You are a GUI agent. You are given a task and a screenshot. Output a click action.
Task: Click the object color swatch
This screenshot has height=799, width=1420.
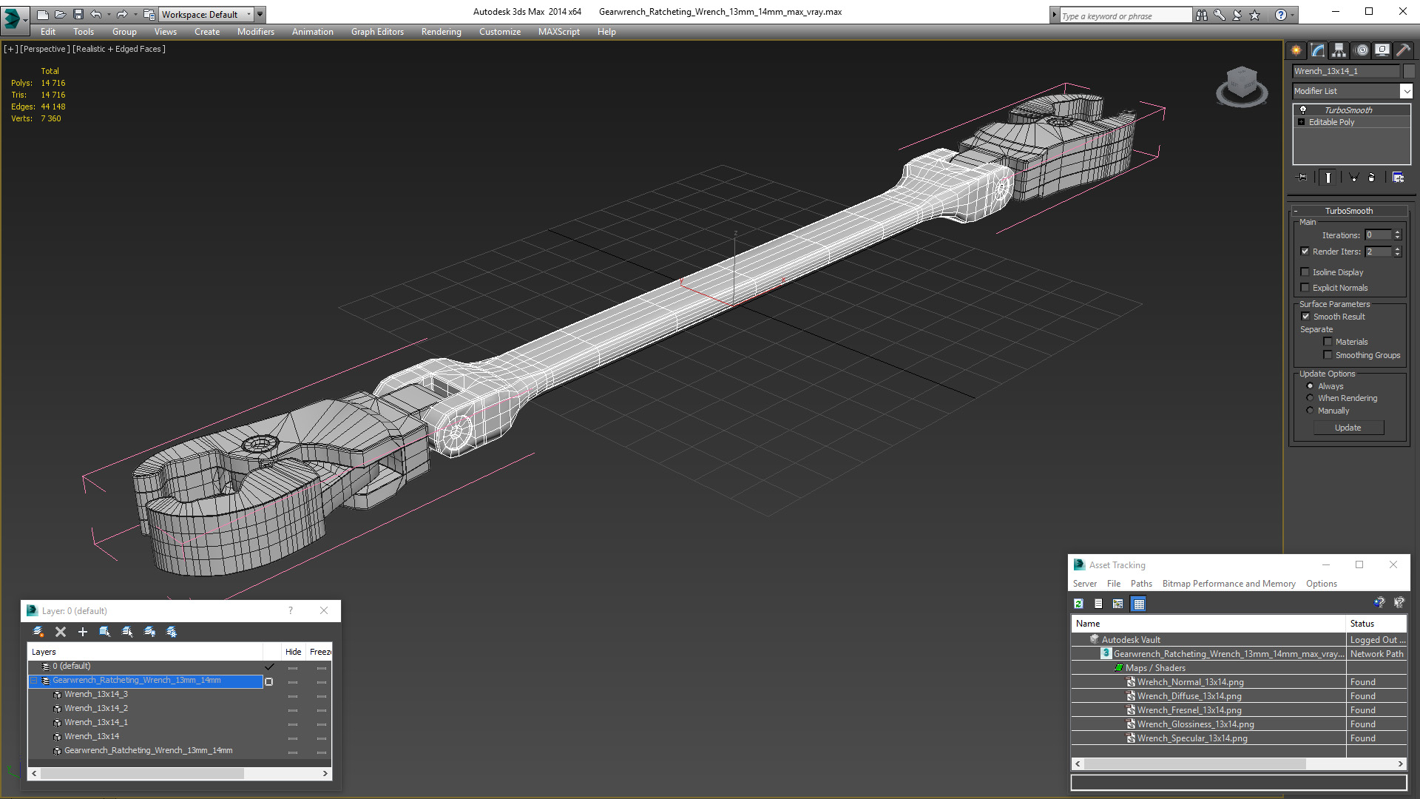click(x=1409, y=71)
